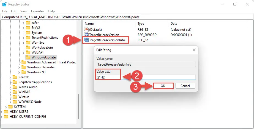The height and width of the screenshot is (129, 254).
Task: Select the WorkplaceJoin folder icon
Action: point(28,47)
